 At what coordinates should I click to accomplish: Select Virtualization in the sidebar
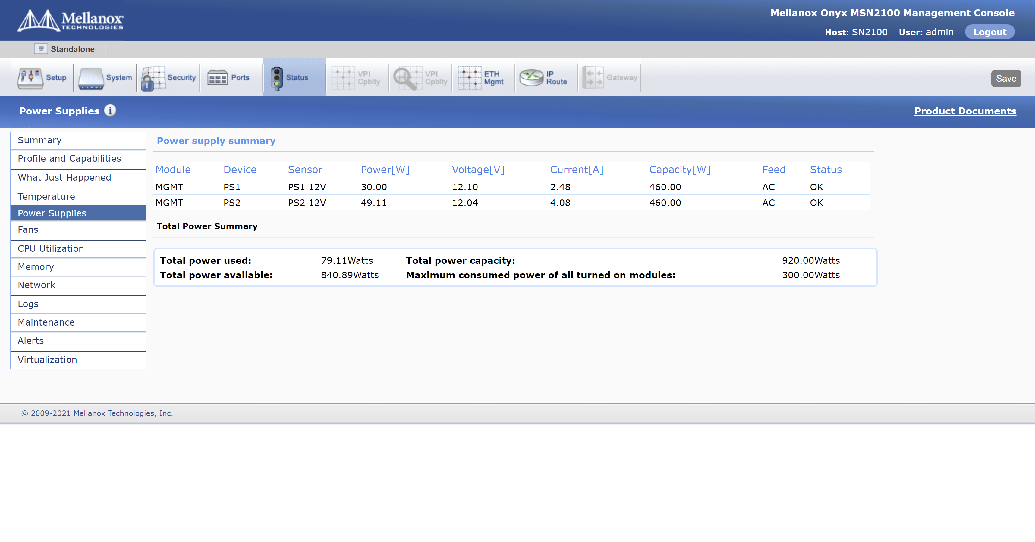[47, 360]
